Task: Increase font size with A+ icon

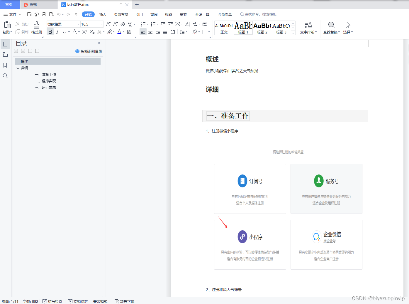Action: pyautogui.click(x=108, y=24)
